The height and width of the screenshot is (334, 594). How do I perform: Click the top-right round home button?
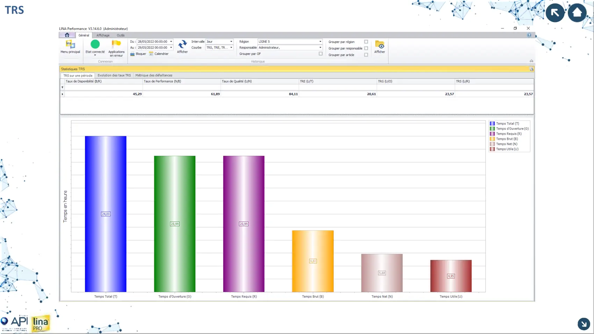577,13
